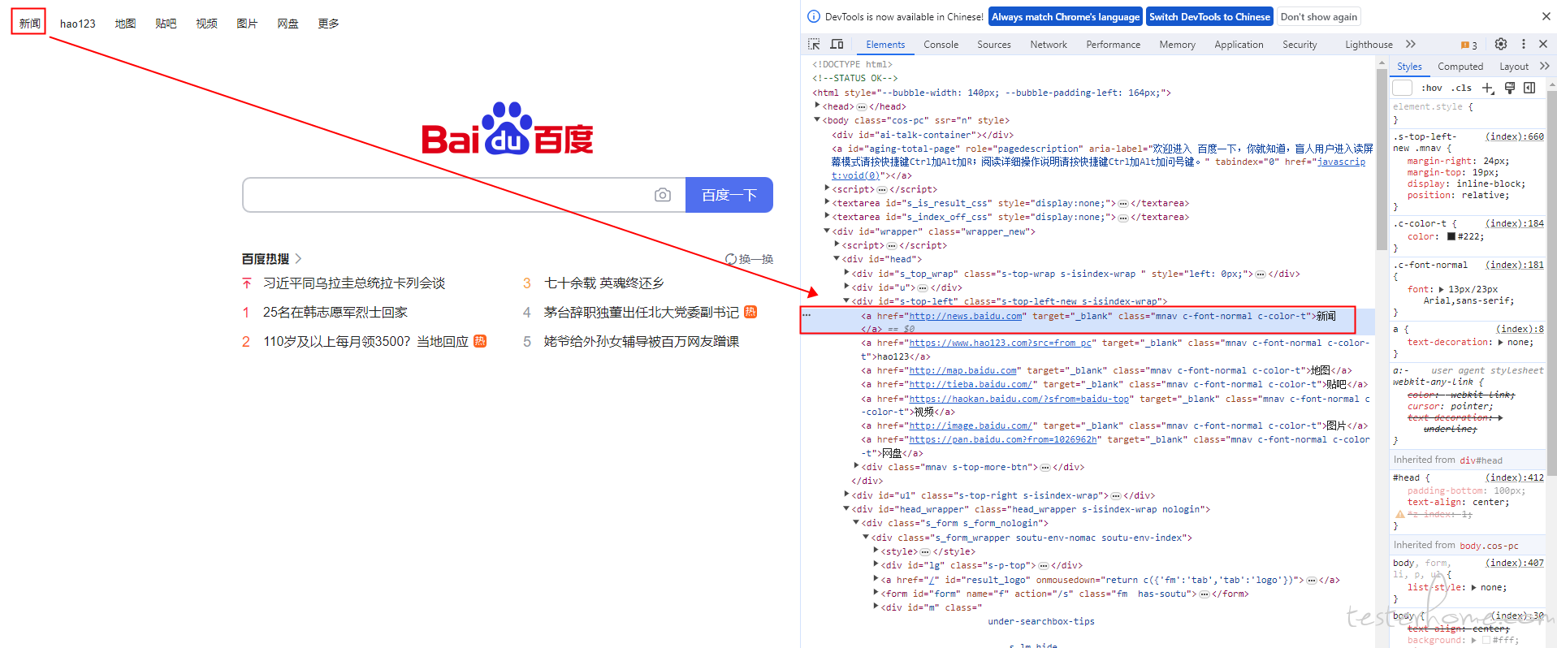The image size is (1557, 648).
Task: Click the camera image search icon
Action: 663,195
